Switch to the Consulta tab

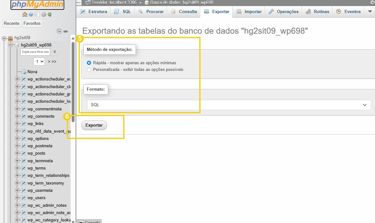(183, 11)
